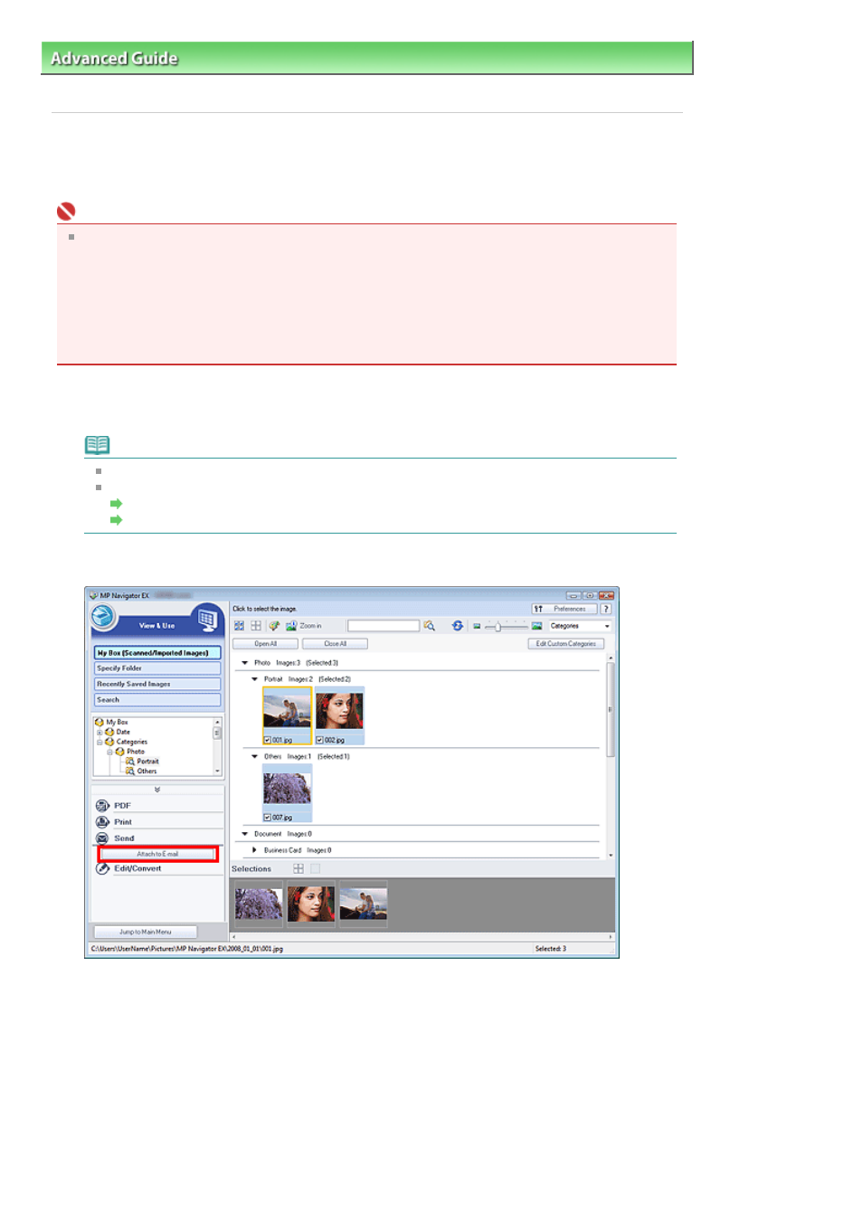Image resolution: width=863 pixels, height=1221 pixels.
Task: Click the Close All button
Action: (335, 644)
